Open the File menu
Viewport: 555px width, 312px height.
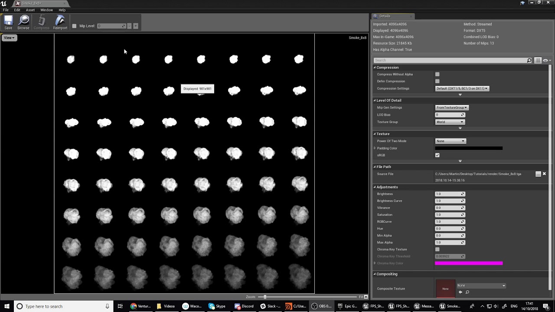(x=6, y=10)
